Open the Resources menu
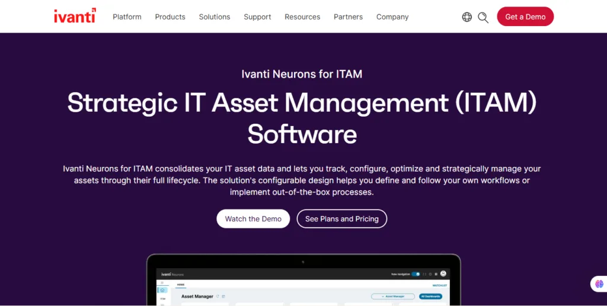Viewport: 607px width, 306px height. point(302,17)
